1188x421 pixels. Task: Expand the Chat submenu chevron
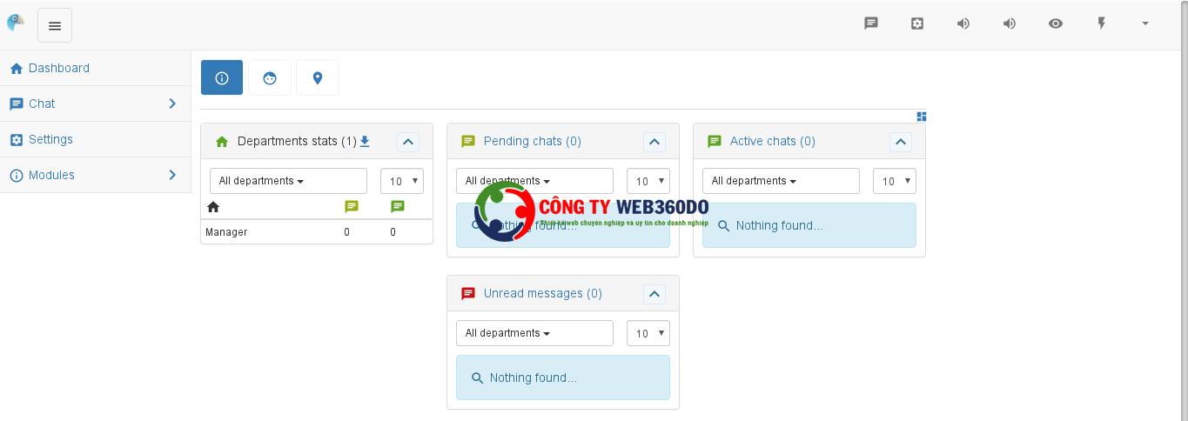pyautogui.click(x=172, y=104)
